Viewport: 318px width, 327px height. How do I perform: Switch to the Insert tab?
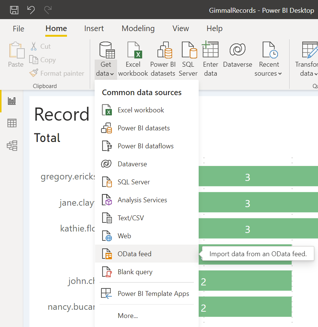94,28
